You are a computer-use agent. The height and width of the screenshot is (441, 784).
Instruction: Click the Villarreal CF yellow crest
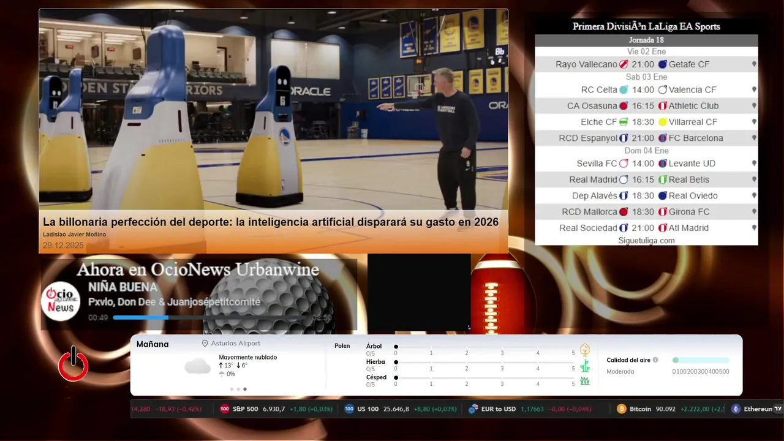pos(663,122)
